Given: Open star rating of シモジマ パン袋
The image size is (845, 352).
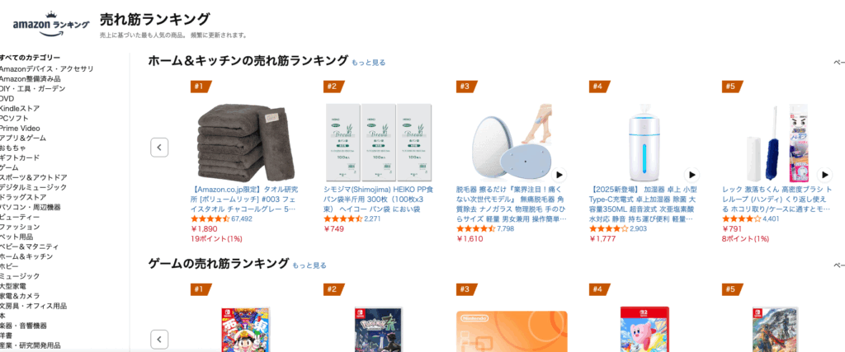Looking at the screenshot, I should pos(342,219).
